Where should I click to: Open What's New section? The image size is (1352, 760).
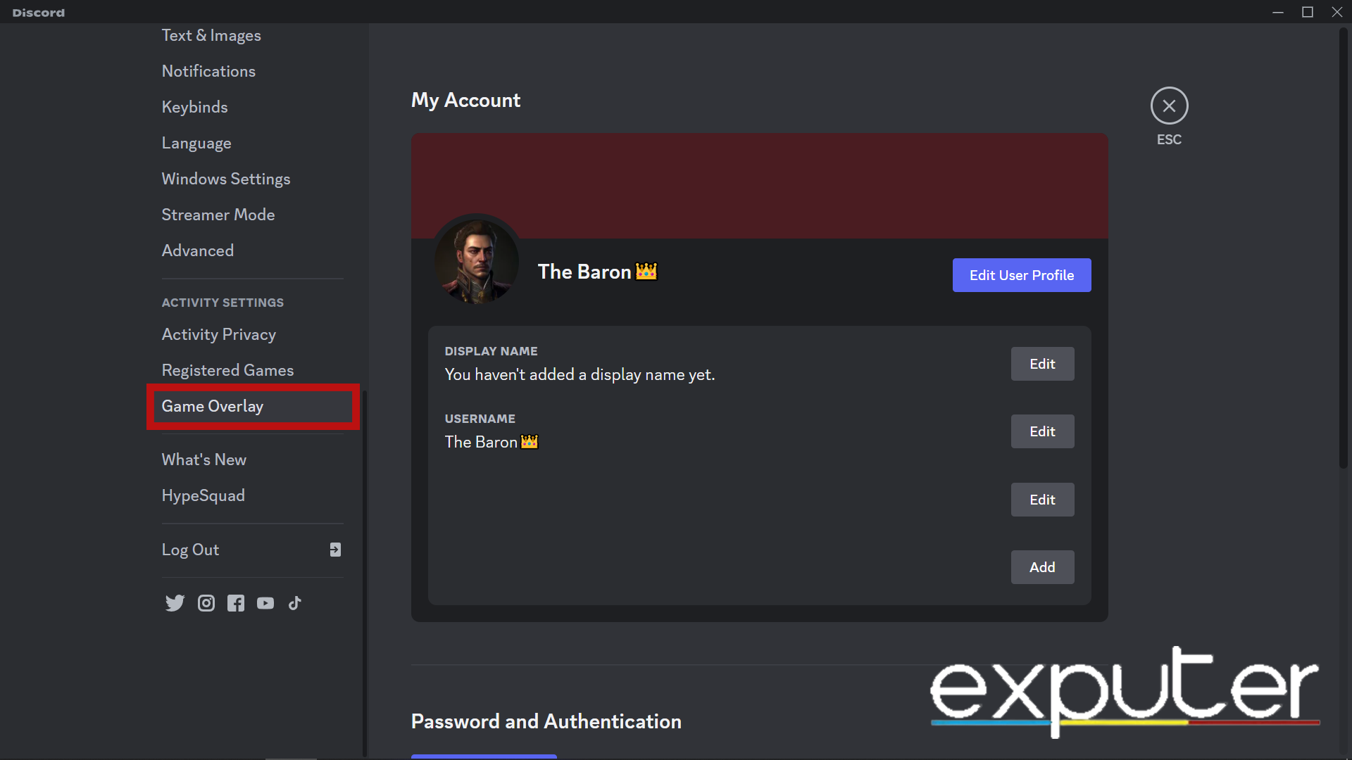(x=204, y=458)
